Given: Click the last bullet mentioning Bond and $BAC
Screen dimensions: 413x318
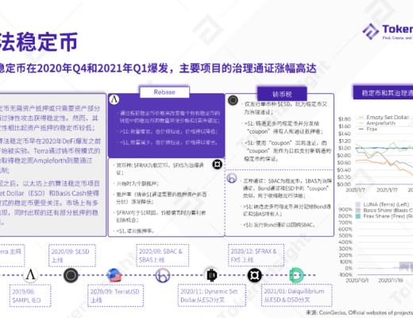Looking at the screenshot, I should click(280, 225).
